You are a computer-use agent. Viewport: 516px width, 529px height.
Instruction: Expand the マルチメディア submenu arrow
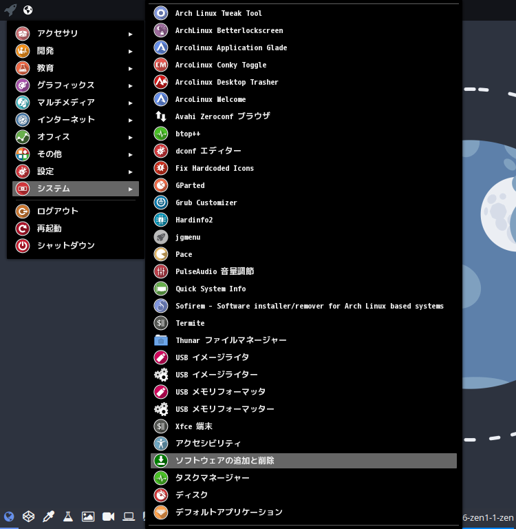point(131,103)
